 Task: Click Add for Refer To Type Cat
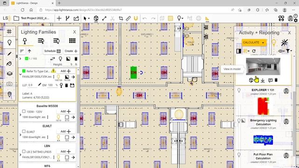[65, 71]
